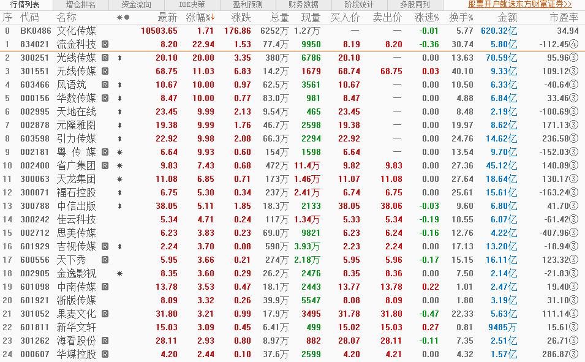Viewport: 585px width, 362px height.
Task: Click the 620.32亿 amount in the sector row
Action: 499,31
